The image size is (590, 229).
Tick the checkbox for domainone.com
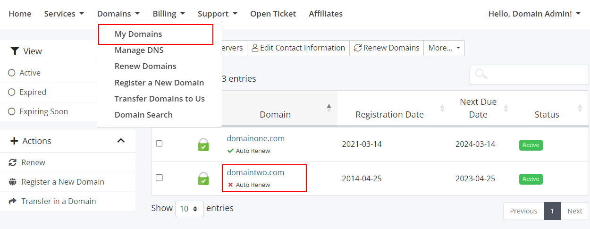pyautogui.click(x=159, y=144)
